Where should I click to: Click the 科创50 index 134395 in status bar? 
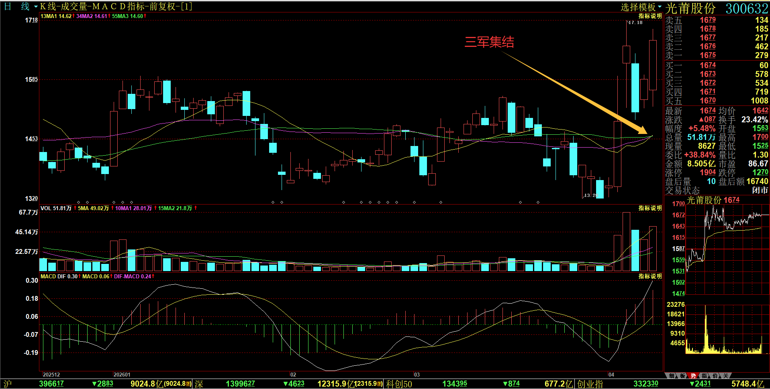tap(455, 384)
